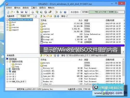Select autorun.inf in the ISO file list

pos(48,34)
